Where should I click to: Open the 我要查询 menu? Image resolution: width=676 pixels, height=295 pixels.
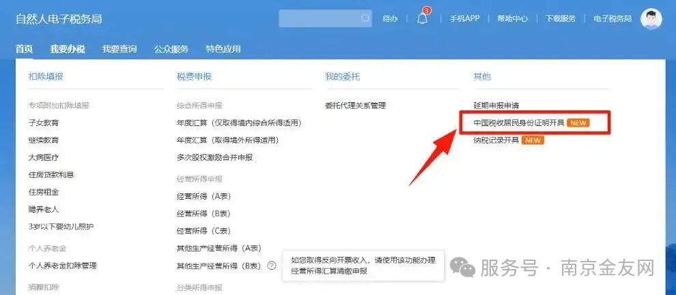(x=119, y=49)
